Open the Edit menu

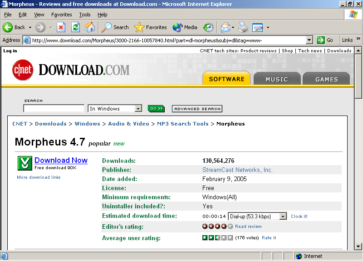23,15
